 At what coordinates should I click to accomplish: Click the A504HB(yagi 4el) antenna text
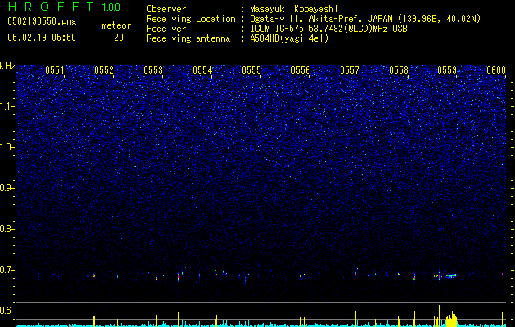point(289,38)
